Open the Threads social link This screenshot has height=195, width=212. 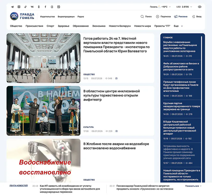coord(52,7)
